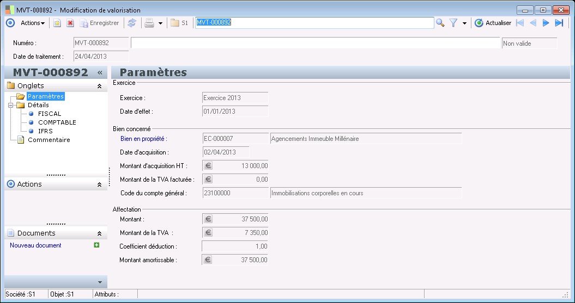The image size is (575, 303).
Task: Click the green plus add document icon
Action: pyautogui.click(x=96, y=245)
